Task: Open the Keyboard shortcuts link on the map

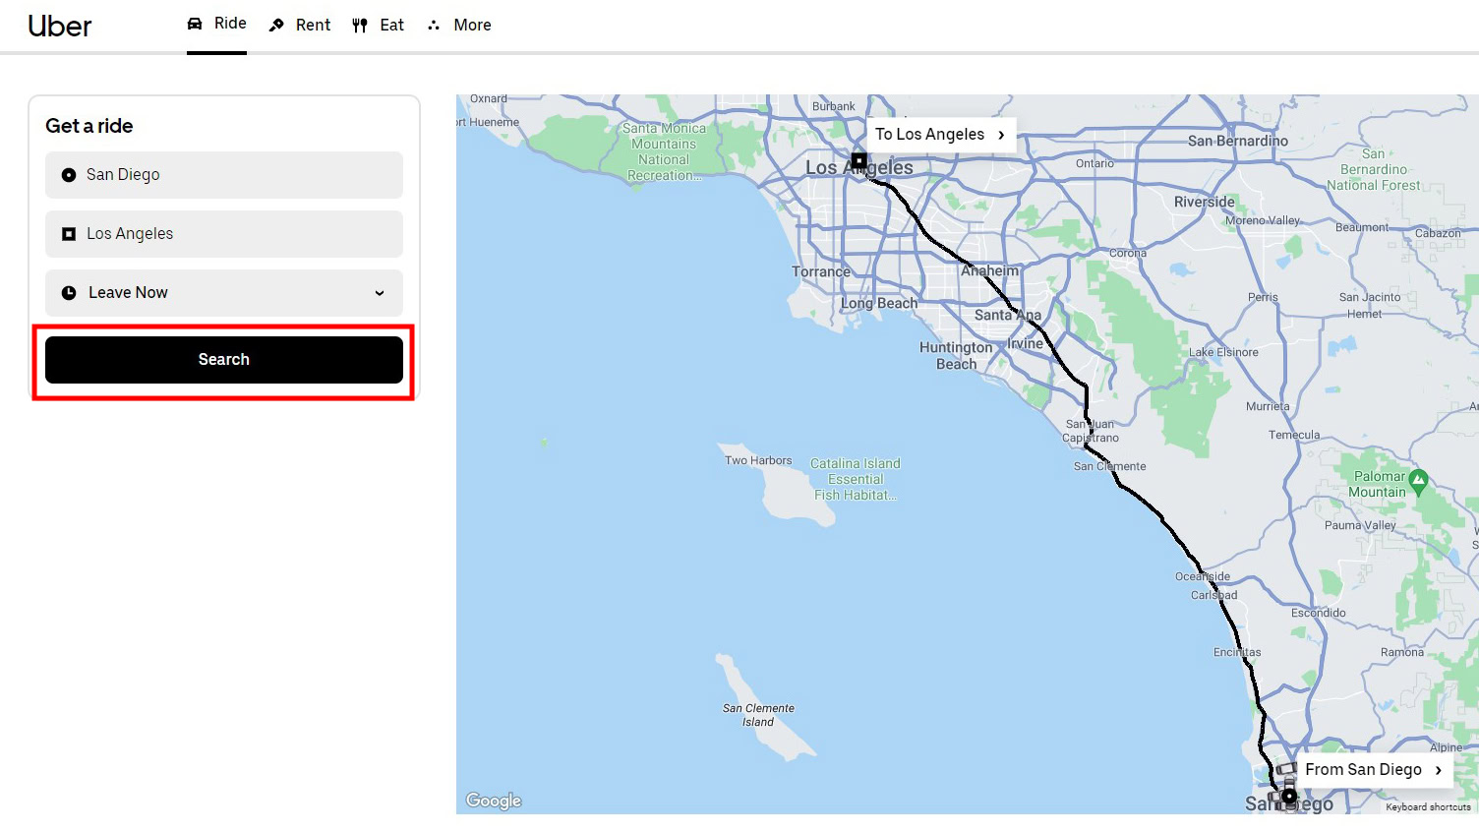Action: tap(1428, 807)
